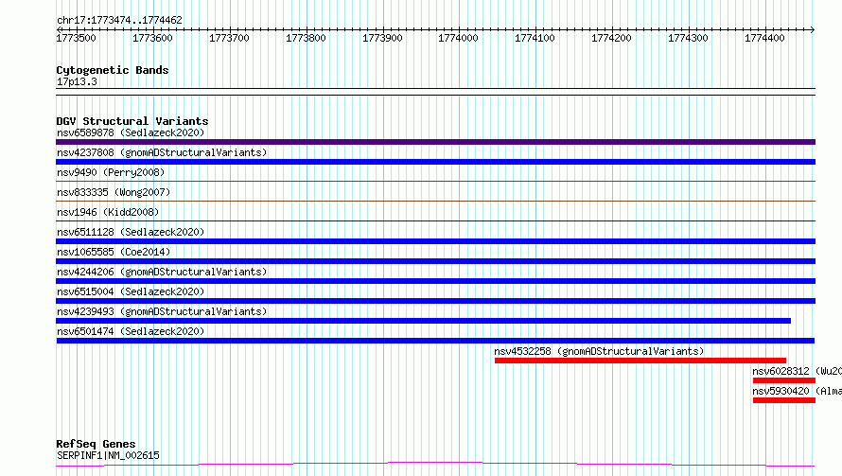The image size is (842, 476).
Task: Click ruler position 1773500
Action: (x=77, y=38)
